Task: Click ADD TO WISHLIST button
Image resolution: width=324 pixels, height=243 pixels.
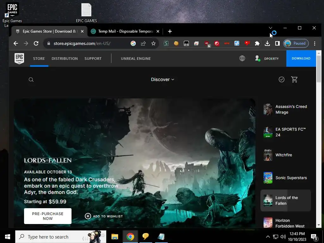Action: [104, 216]
